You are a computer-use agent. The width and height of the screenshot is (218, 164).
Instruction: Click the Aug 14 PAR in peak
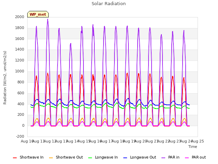click(x=71, y=44)
